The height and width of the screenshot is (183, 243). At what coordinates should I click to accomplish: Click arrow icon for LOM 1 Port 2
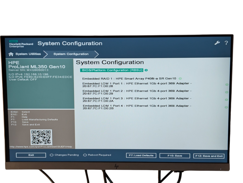click(227, 92)
